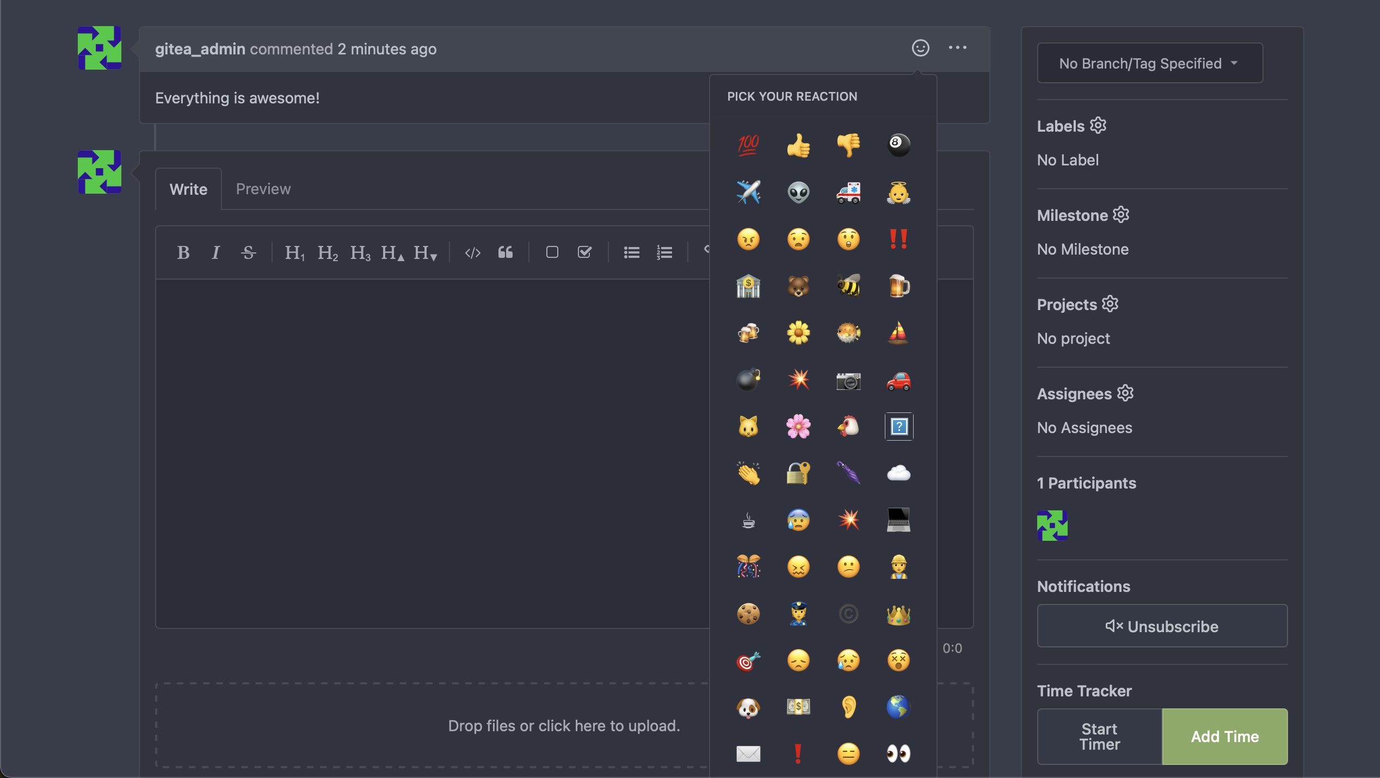
Task: Click the Unsubscribe button
Action: click(1162, 626)
